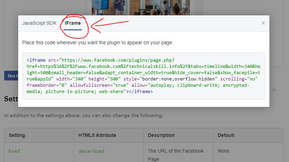Click the Get Code button behind dialog
Viewport: 289px width, 162px height.
[11, 76]
